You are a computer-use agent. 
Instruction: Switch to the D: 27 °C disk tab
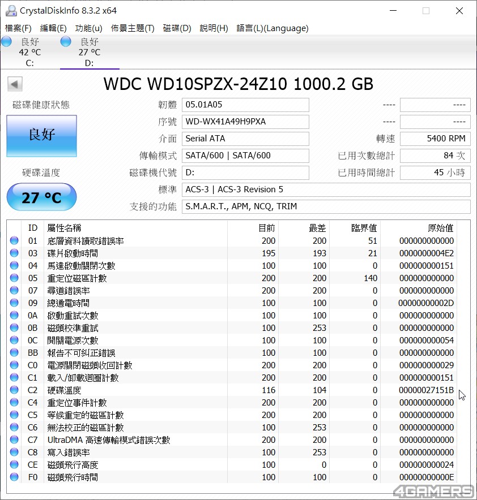(x=90, y=52)
